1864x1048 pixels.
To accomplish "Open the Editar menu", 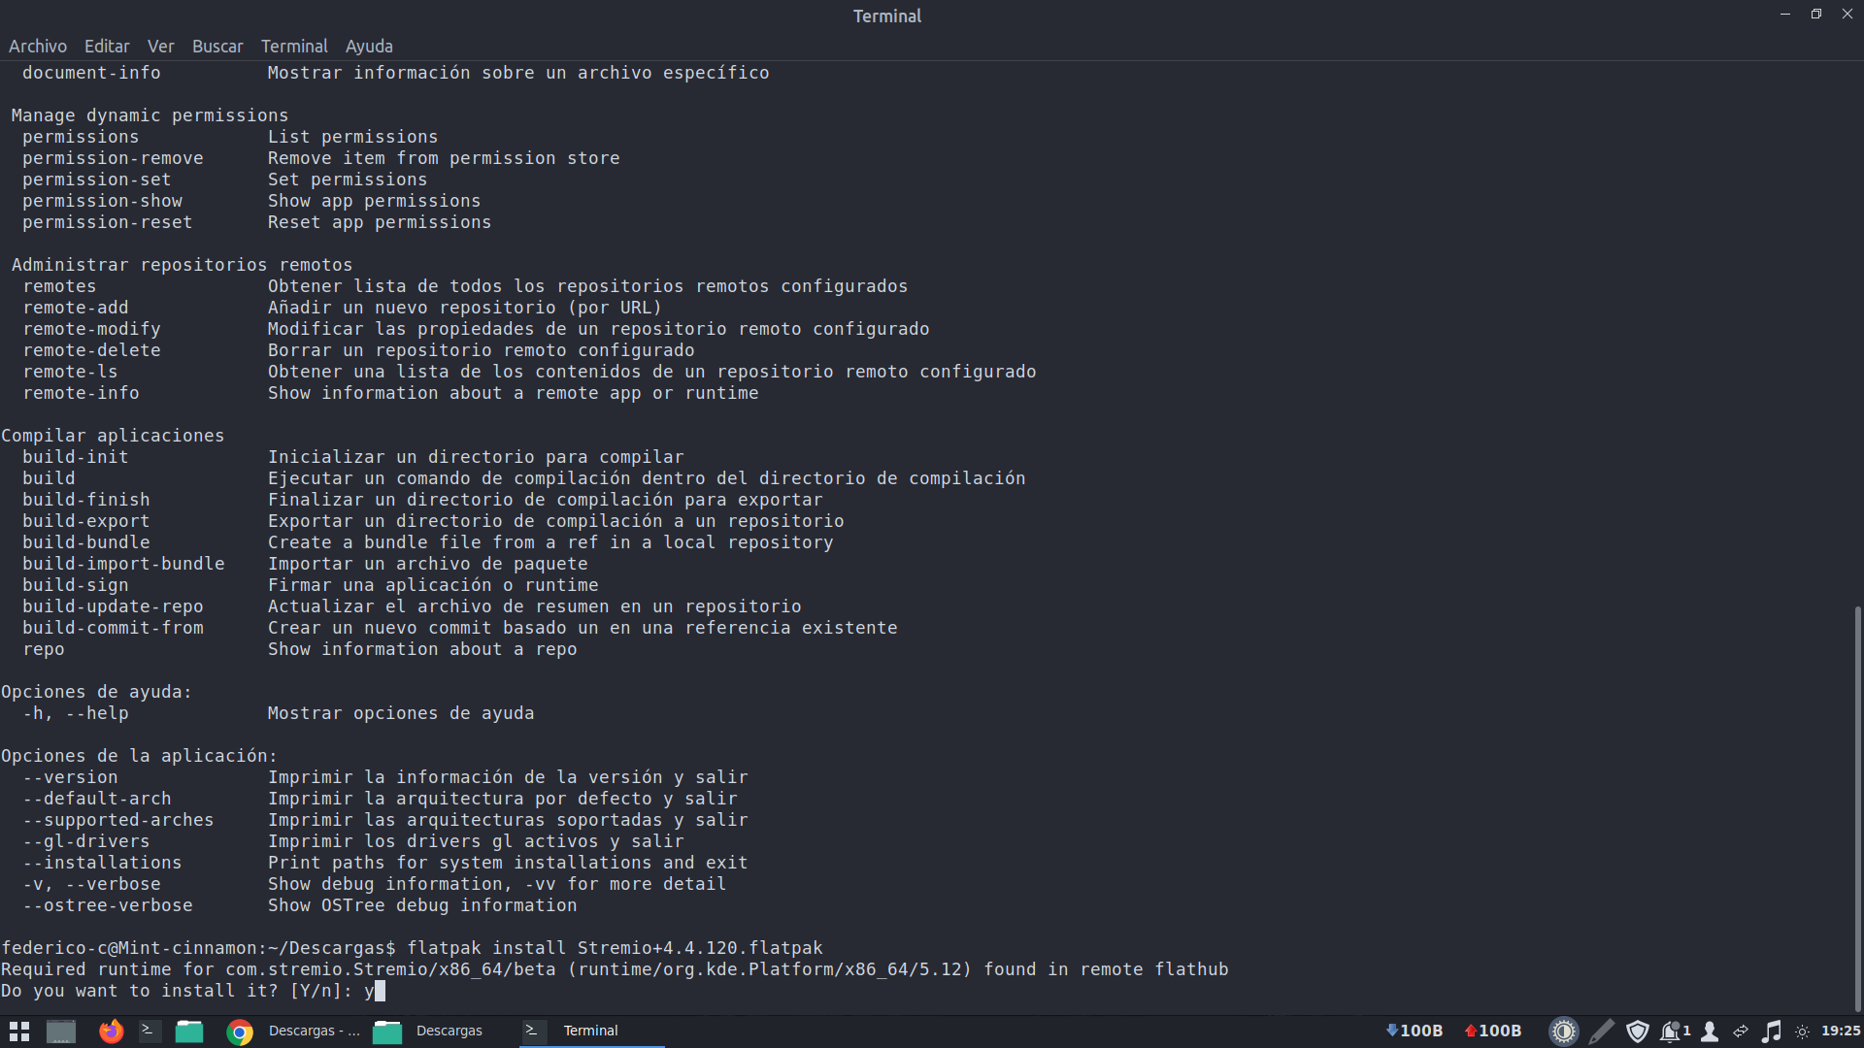I will tap(107, 47).
